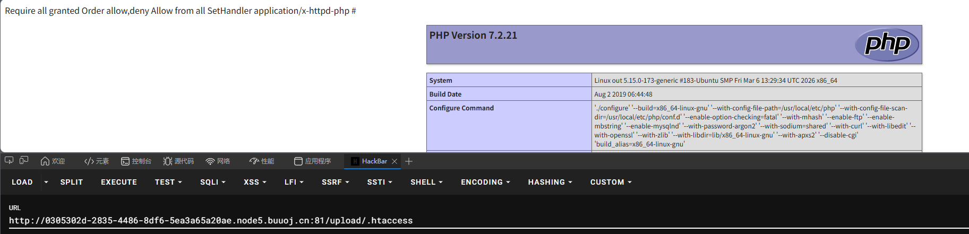Click the Sources (源代码) bug icon
The width and height of the screenshot is (969, 234).
[x=168, y=161]
